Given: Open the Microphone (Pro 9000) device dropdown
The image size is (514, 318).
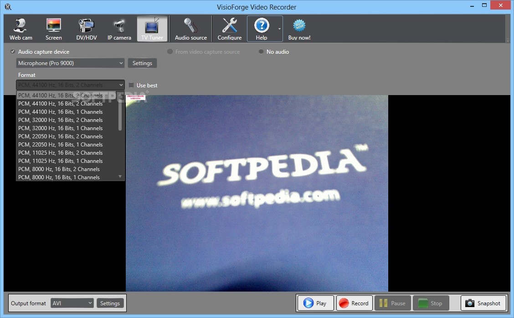Looking at the screenshot, I should 70,63.
